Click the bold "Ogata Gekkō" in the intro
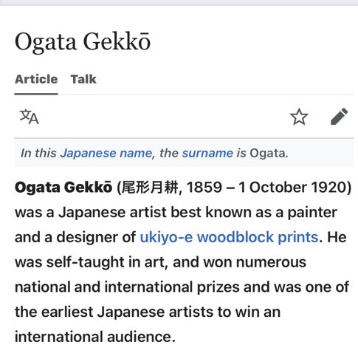This screenshot has width=358, height=356. click(x=63, y=188)
